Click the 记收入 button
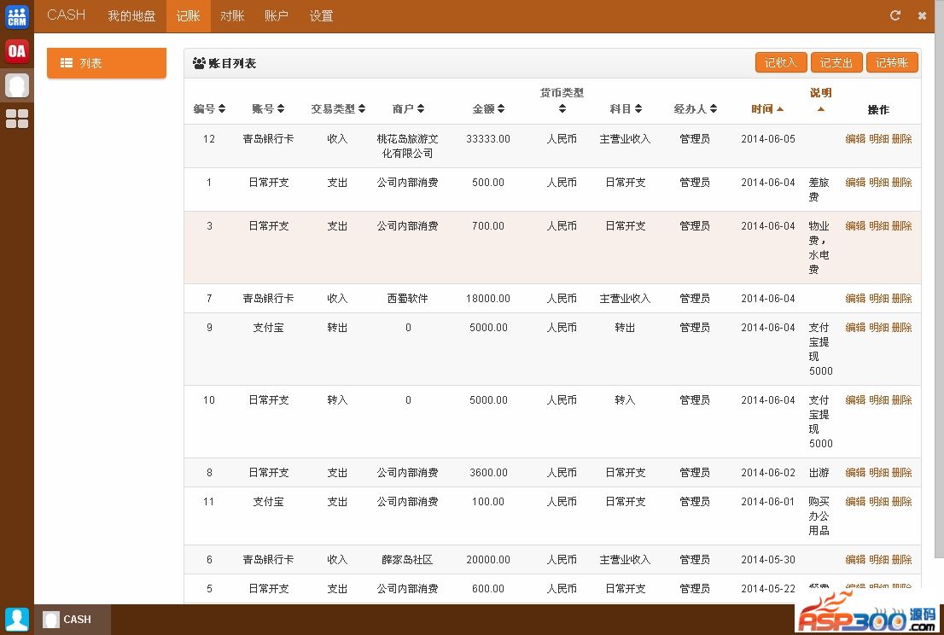 pyautogui.click(x=781, y=62)
